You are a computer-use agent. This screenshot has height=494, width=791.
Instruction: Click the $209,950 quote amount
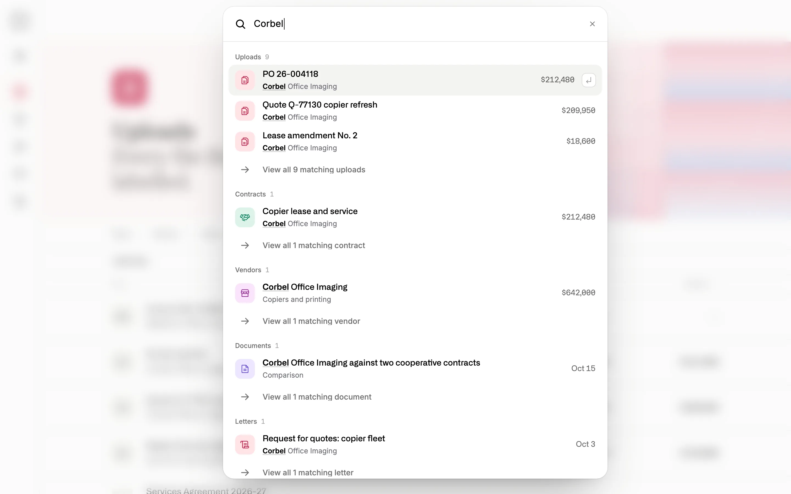pos(578,110)
